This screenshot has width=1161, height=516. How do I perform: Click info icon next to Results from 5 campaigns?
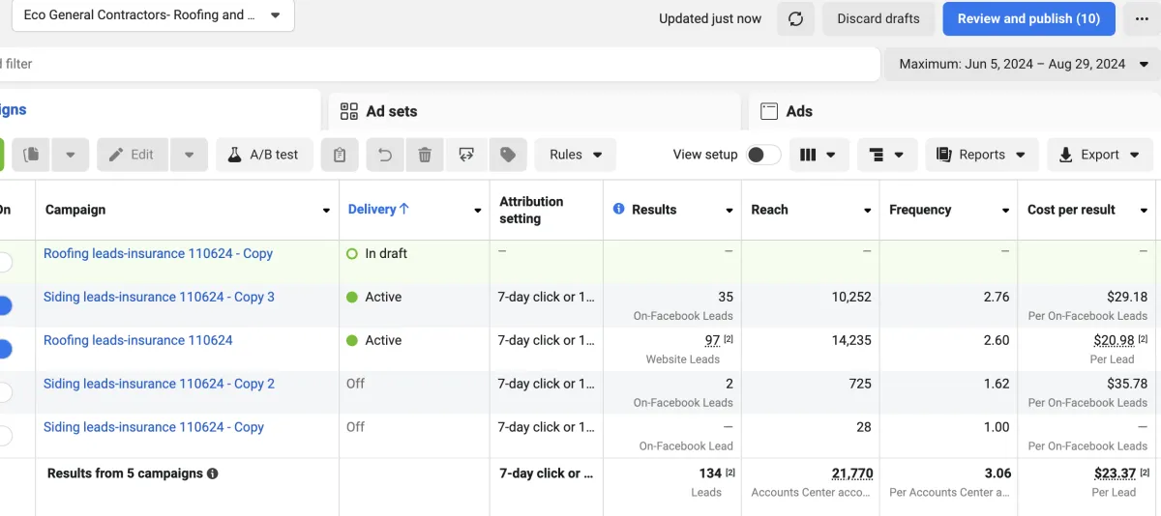pyautogui.click(x=213, y=473)
